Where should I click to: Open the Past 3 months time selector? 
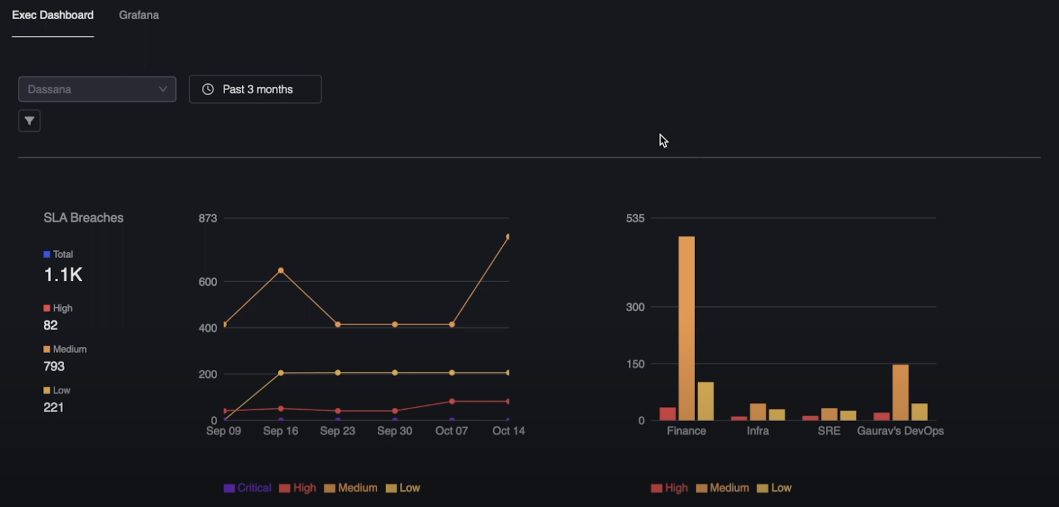point(255,89)
